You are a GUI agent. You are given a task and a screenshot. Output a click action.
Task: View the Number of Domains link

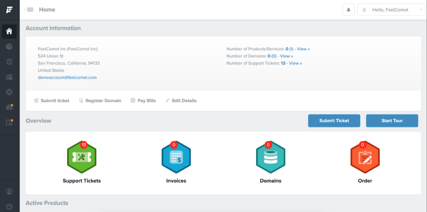point(286,56)
